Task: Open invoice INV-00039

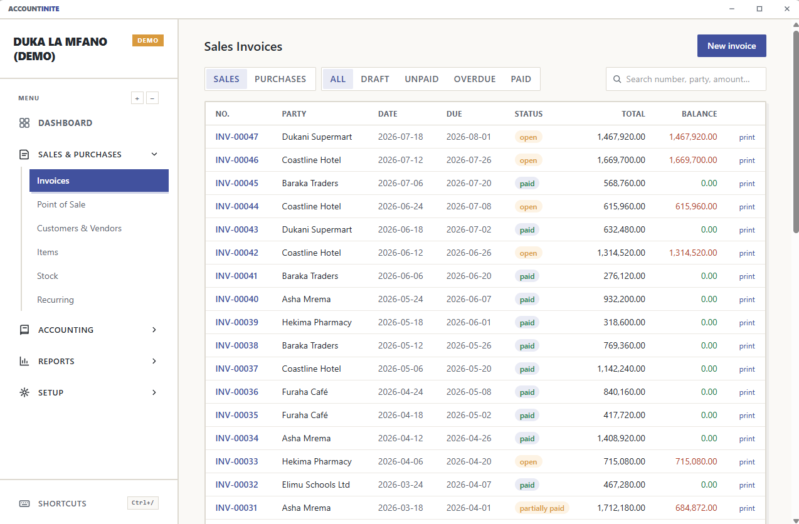Action: (x=237, y=322)
